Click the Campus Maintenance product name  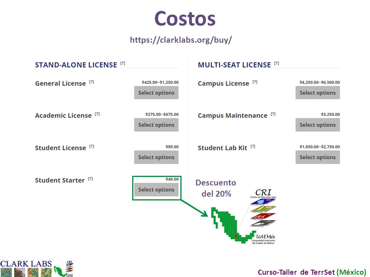[233, 115]
